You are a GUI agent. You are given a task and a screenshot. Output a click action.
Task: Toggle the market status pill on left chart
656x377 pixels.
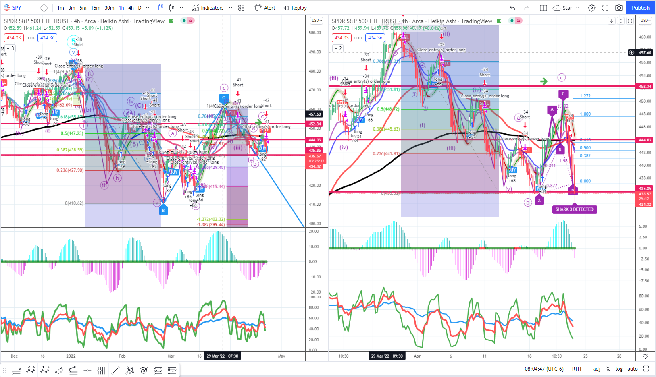(187, 21)
